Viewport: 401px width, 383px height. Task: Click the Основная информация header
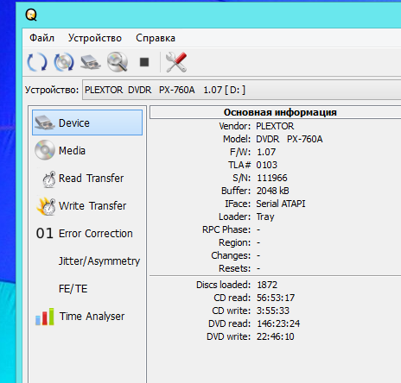tap(280, 112)
